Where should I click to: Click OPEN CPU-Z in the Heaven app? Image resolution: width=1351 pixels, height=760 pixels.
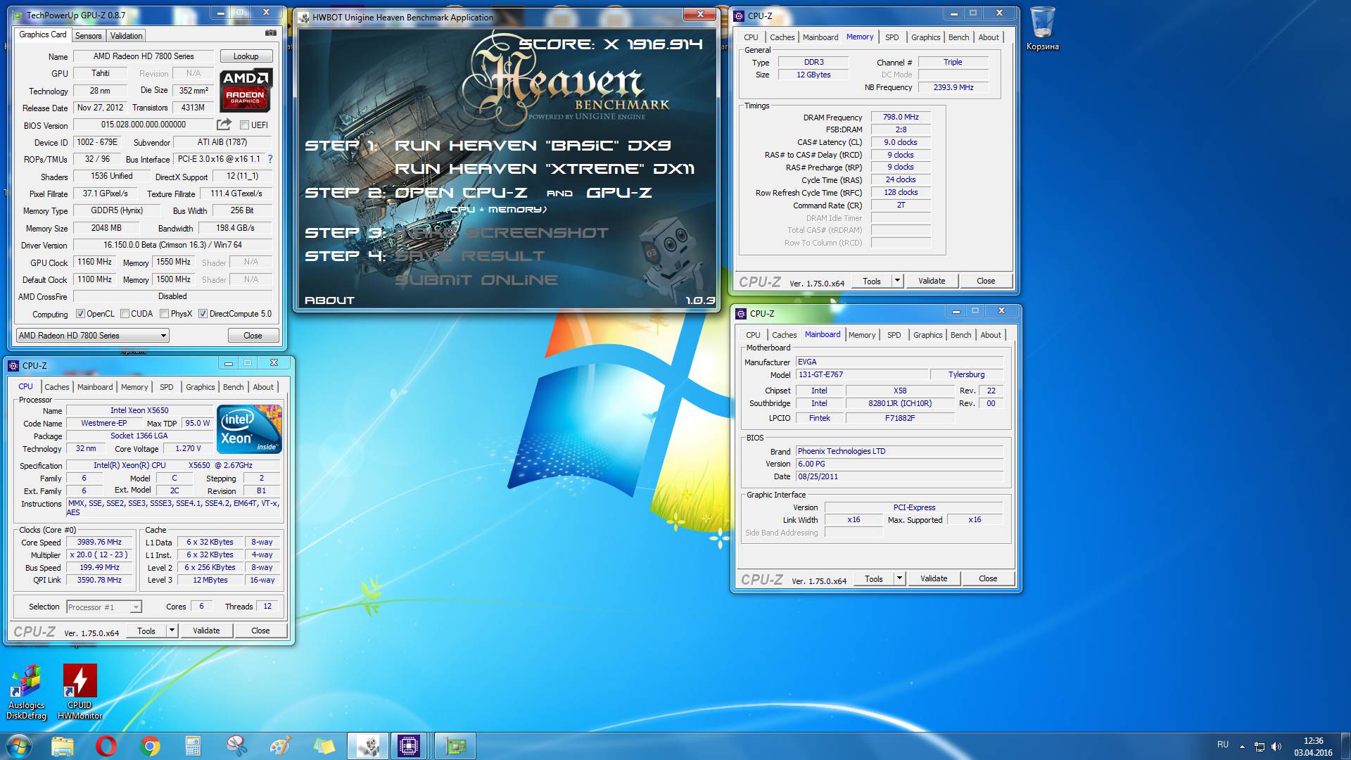[x=461, y=193]
